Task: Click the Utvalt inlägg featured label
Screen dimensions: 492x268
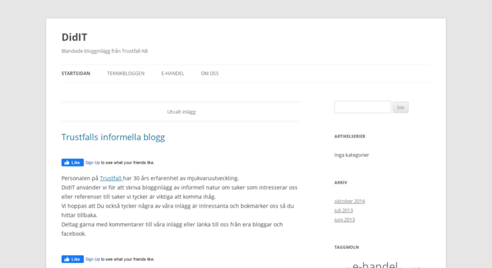Action: click(181, 112)
